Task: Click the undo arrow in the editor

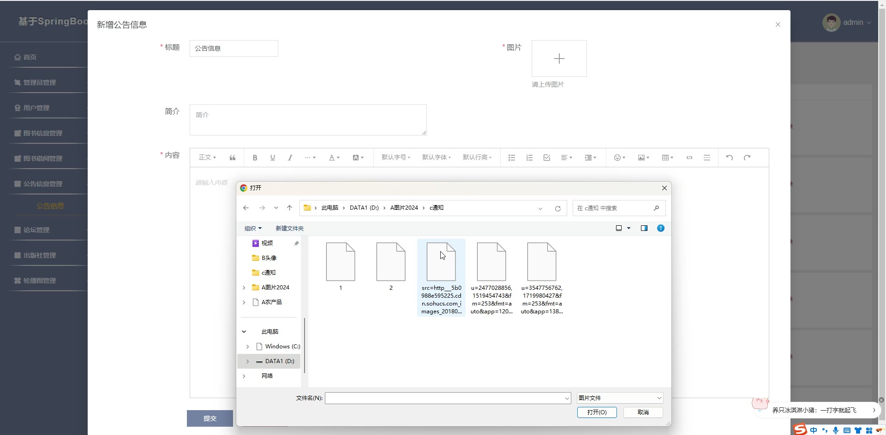Action: coord(729,158)
